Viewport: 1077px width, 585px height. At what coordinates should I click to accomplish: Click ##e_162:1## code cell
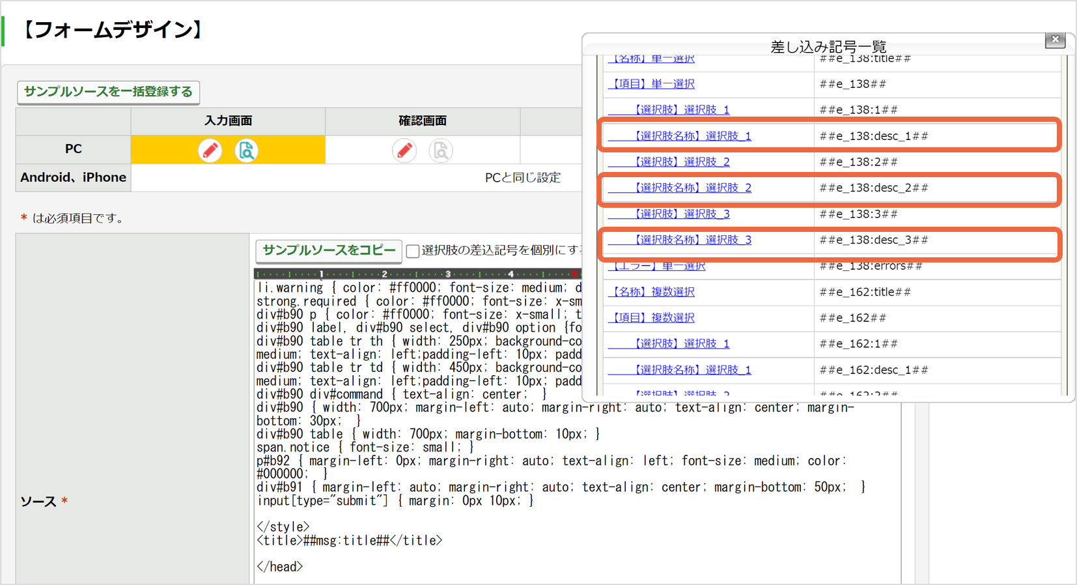coord(938,344)
